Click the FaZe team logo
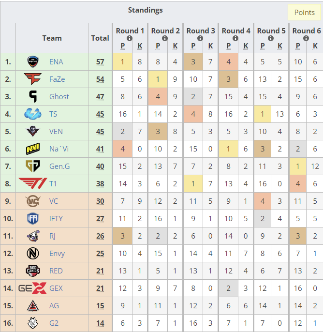 coord(33,79)
